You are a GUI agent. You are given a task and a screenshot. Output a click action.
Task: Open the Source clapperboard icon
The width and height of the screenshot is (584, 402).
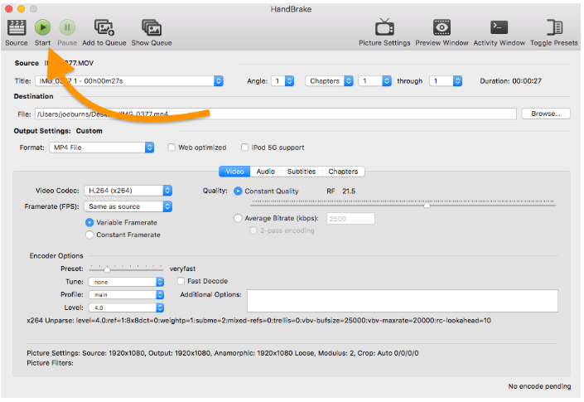click(x=17, y=27)
